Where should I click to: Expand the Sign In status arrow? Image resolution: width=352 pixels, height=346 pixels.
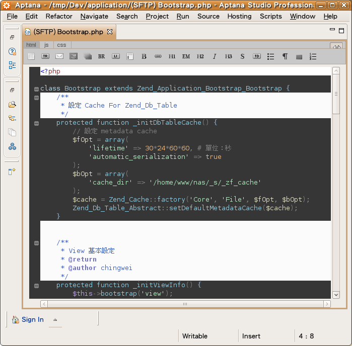[55, 320]
